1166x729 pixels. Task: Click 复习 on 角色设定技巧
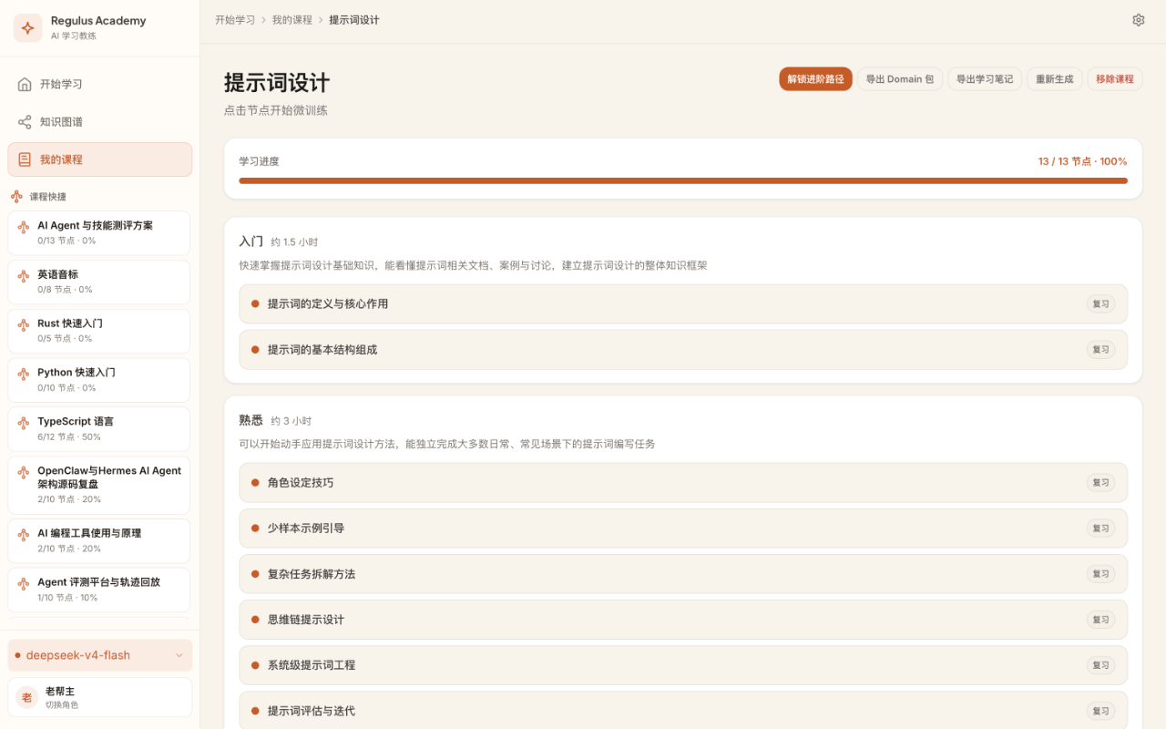click(1101, 483)
